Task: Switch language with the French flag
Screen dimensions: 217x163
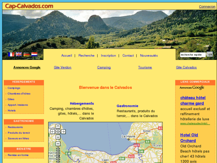Action: 11,54
